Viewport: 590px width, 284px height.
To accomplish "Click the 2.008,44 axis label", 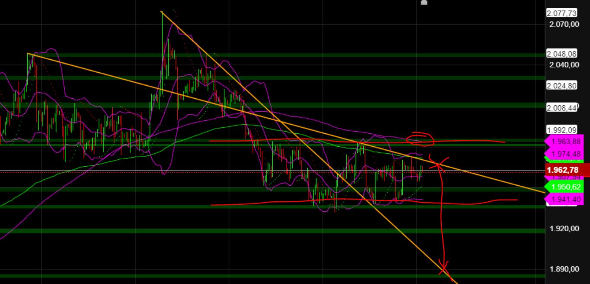I will (561, 106).
